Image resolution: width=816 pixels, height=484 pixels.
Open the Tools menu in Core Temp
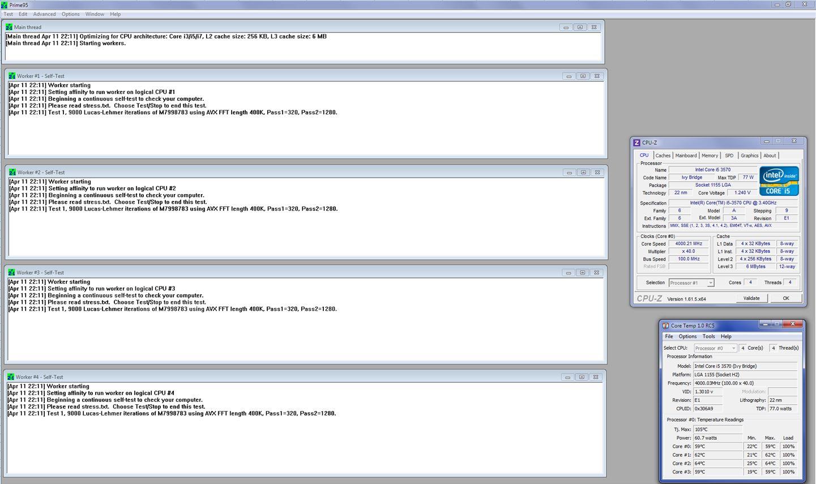point(708,336)
